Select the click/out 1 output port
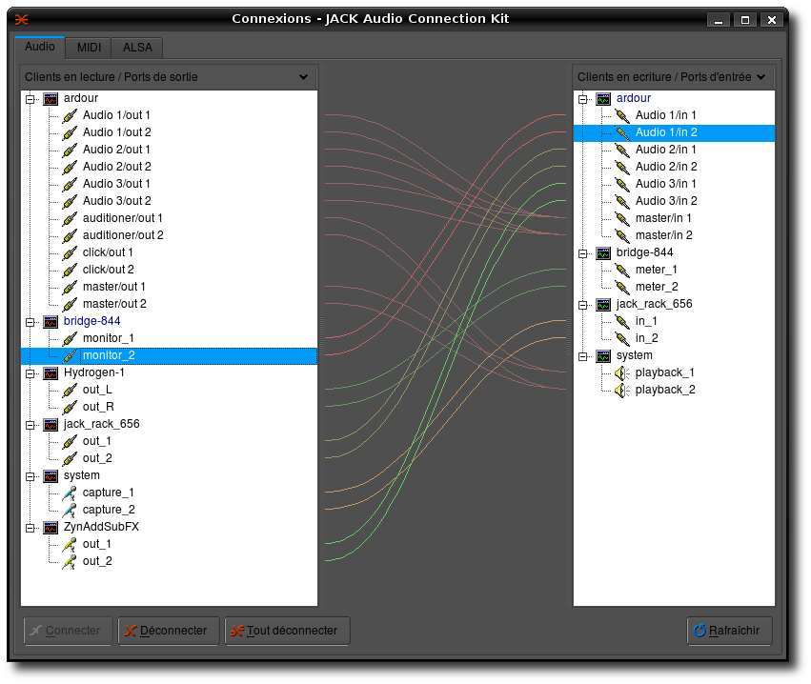Image resolution: width=811 pixels, height=684 pixels. [108, 252]
